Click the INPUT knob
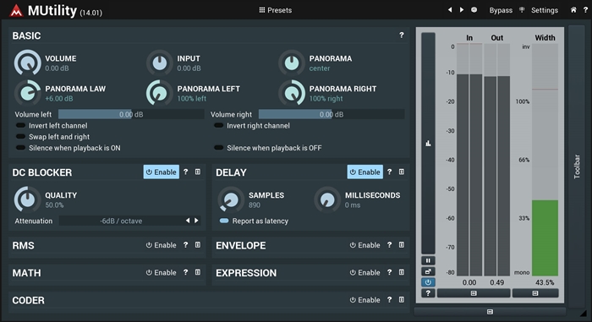The width and height of the screenshot is (592, 322). tap(159, 63)
